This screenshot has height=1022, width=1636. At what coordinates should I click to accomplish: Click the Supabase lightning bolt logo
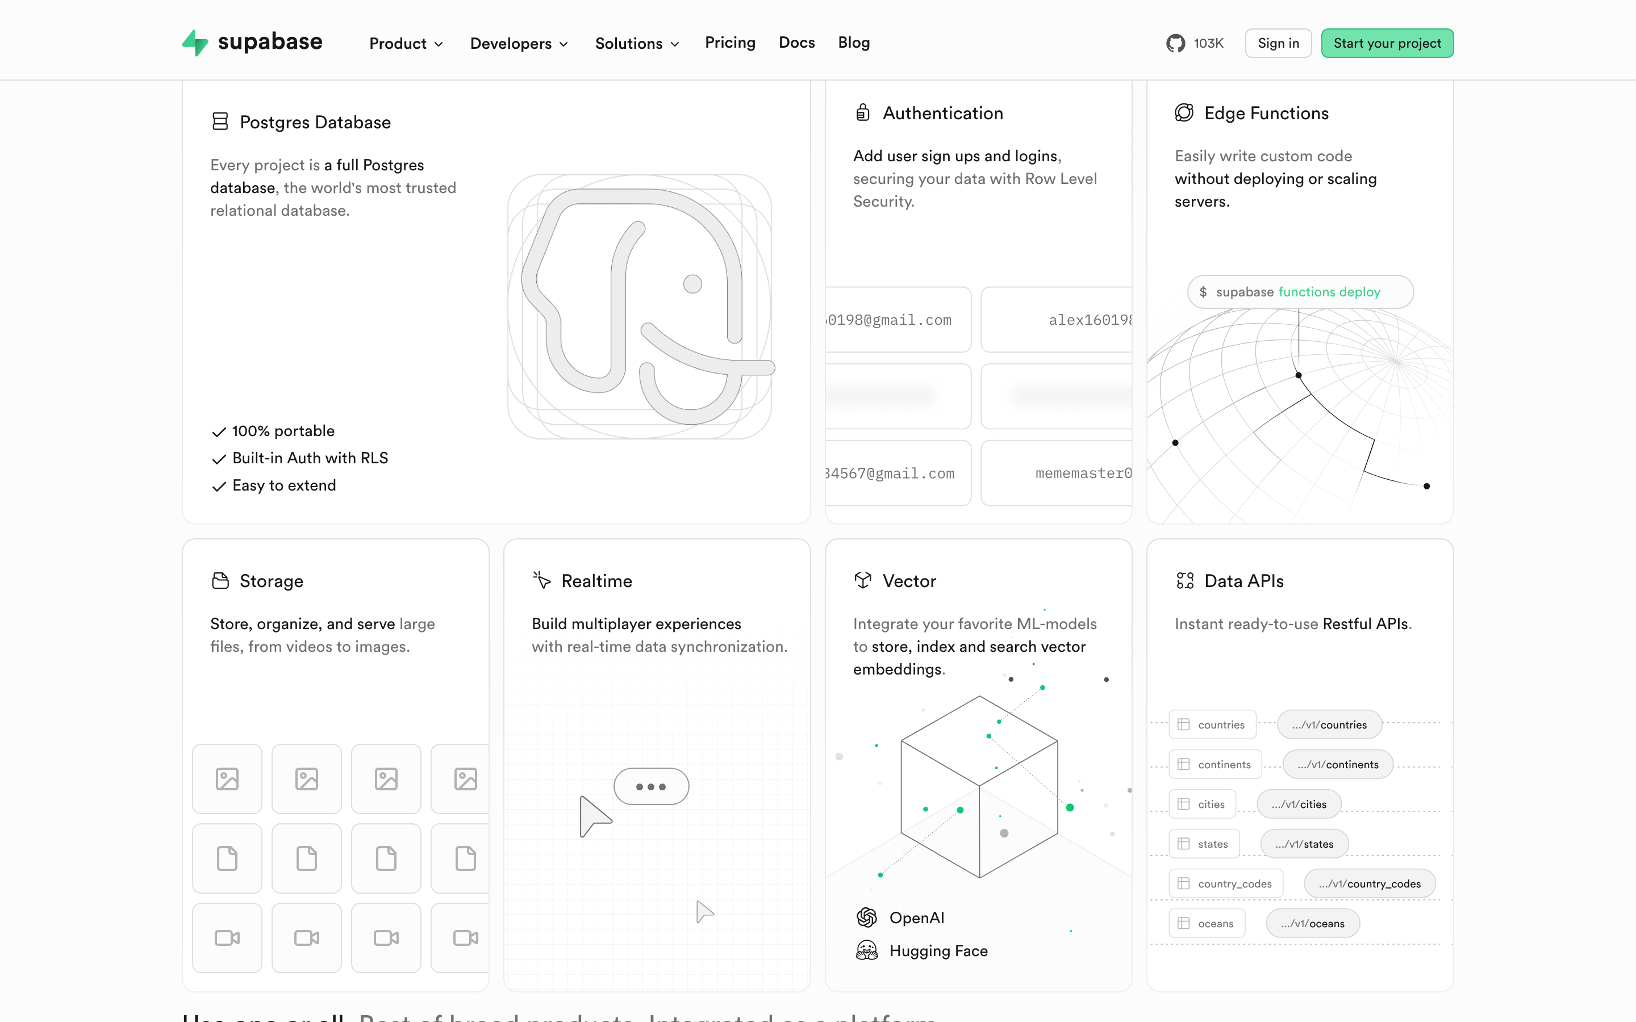coord(195,43)
